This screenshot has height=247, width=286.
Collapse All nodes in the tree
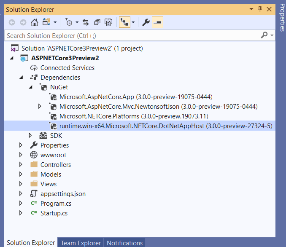97,22
